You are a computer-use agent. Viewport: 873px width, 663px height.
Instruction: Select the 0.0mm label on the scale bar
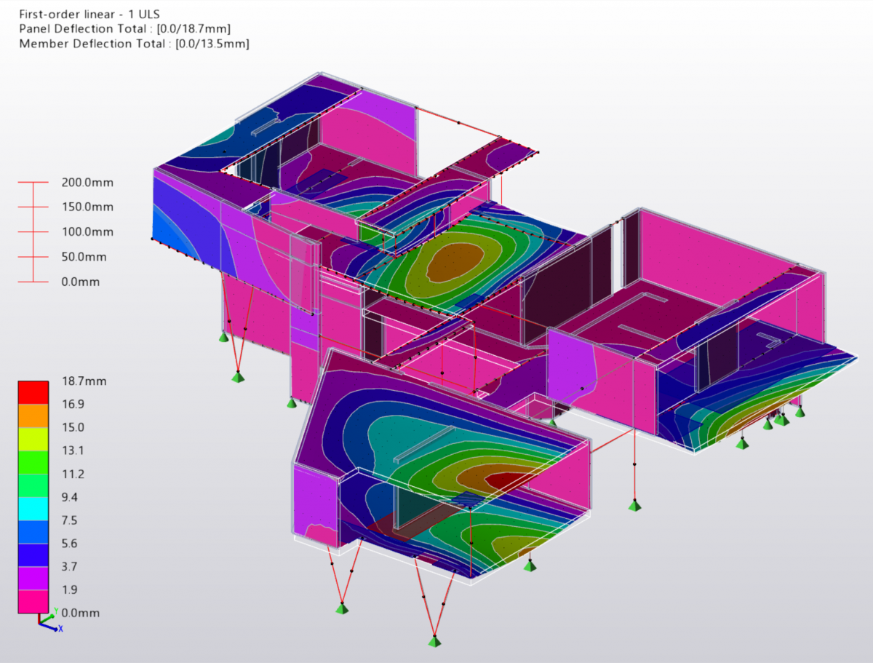81,282
